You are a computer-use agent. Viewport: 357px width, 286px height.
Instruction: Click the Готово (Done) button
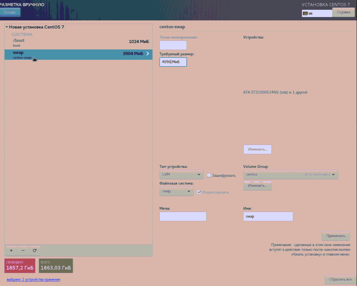pos(10,12)
